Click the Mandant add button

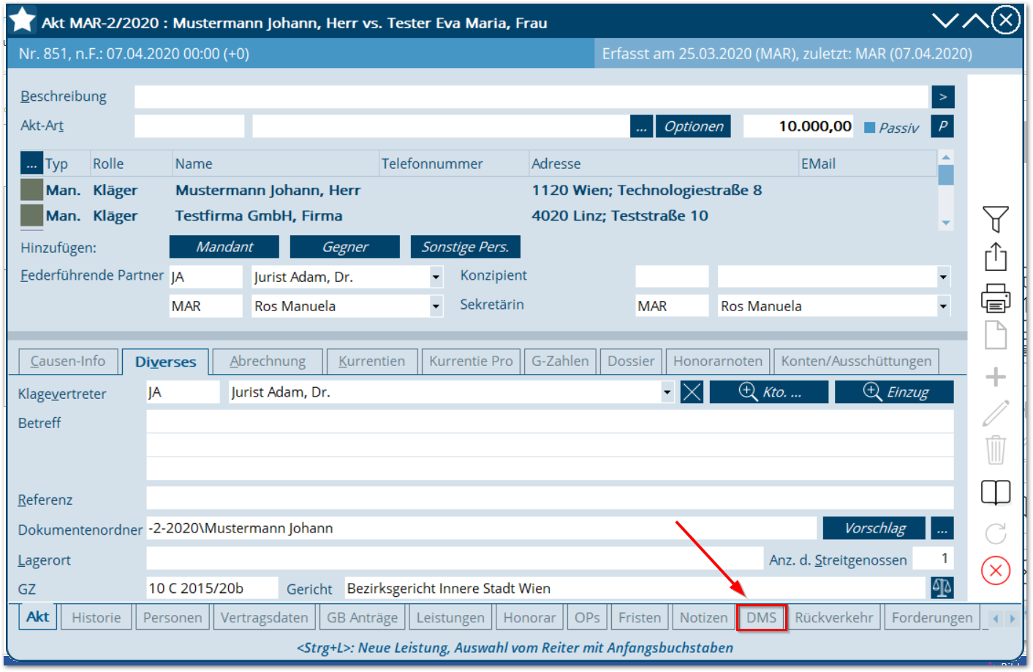click(x=224, y=247)
